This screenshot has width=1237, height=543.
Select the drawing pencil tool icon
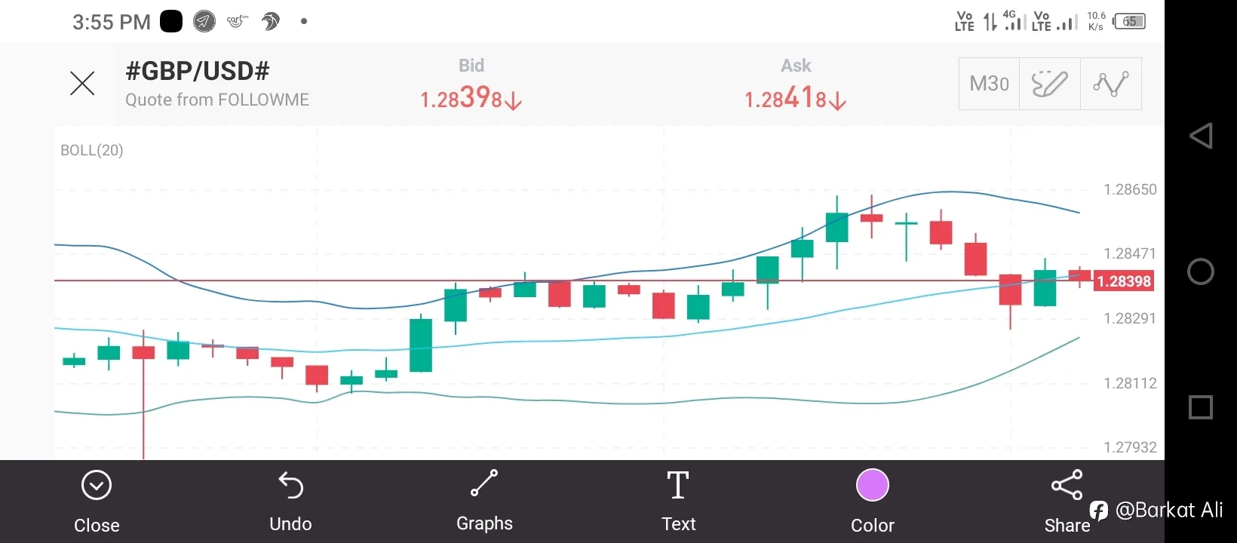(1049, 84)
